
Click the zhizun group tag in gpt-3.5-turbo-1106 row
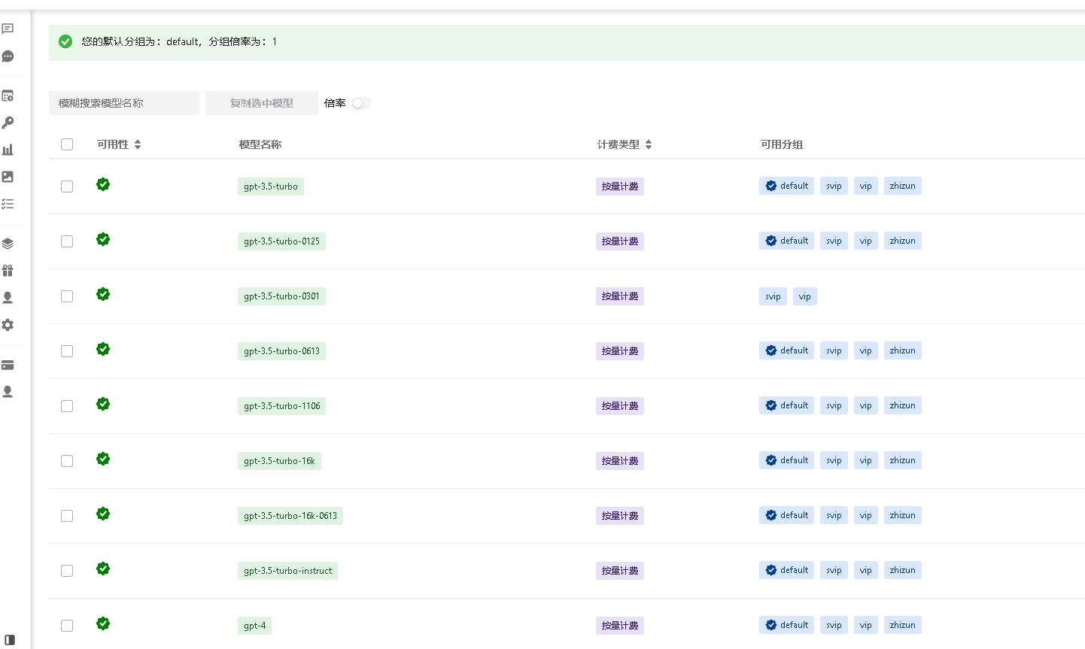pyautogui.click(x=902, y=405)
